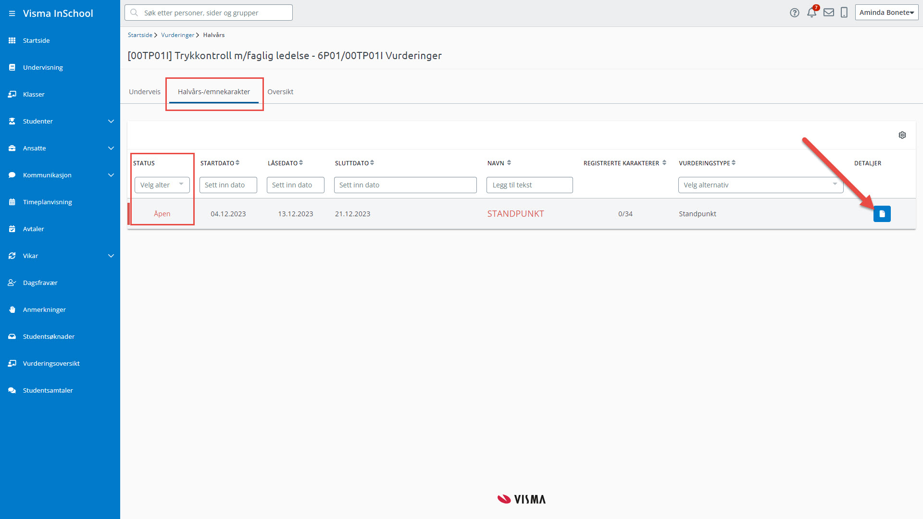Click the Studentsøknader inbox icon

pos(12,336)
